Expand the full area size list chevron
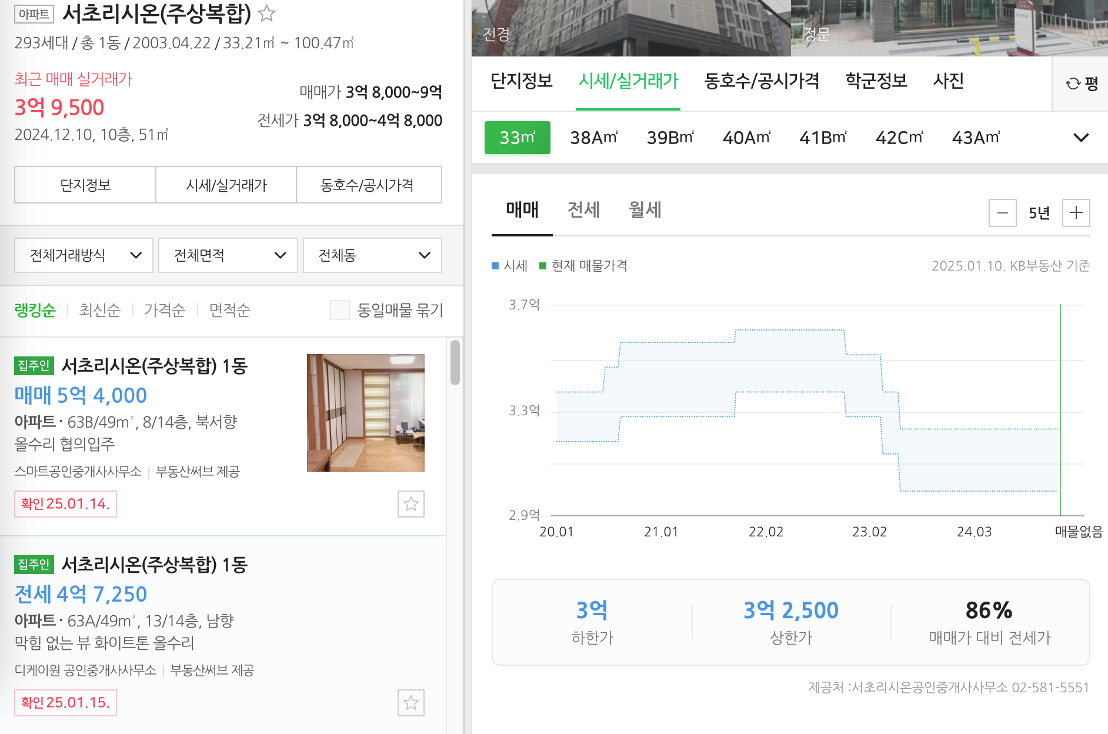This screenshot has height=734, width=1108. click(x=1081, y=138)
